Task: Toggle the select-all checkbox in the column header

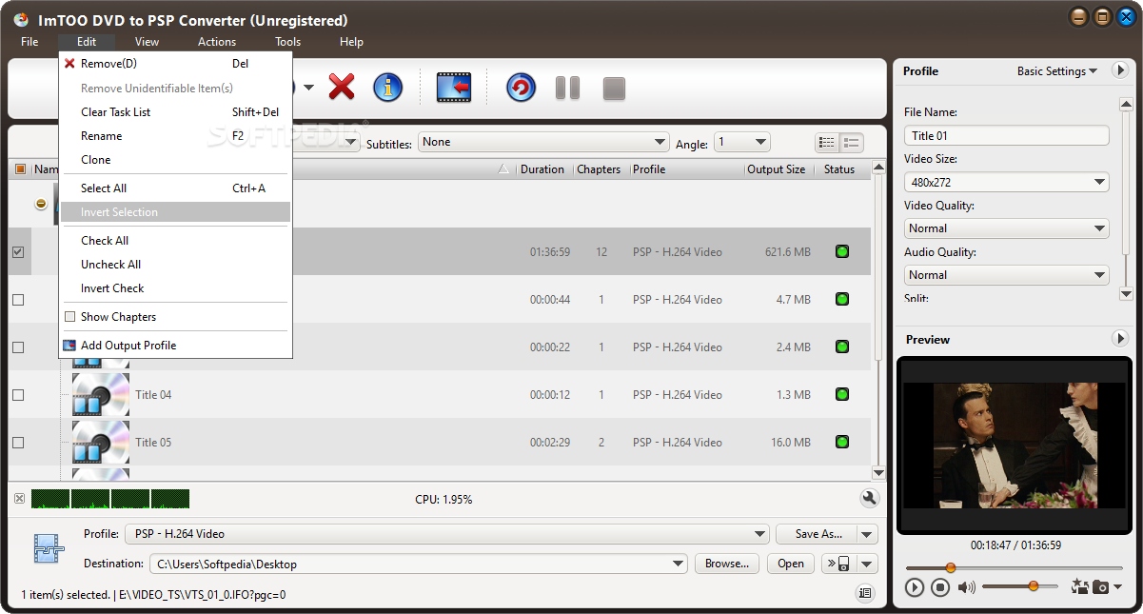Action: coord(20,169)
